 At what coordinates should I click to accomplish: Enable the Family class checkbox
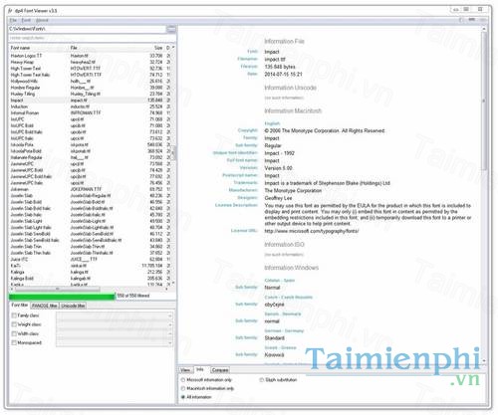pyautogui.click(x=14, y=315)
